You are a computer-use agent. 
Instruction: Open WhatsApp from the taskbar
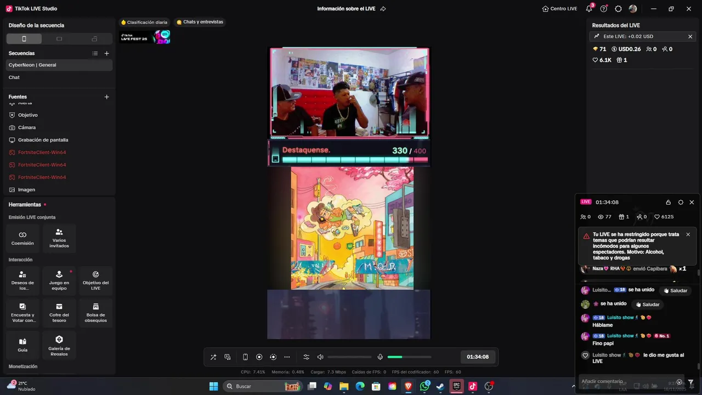(424, 386)
